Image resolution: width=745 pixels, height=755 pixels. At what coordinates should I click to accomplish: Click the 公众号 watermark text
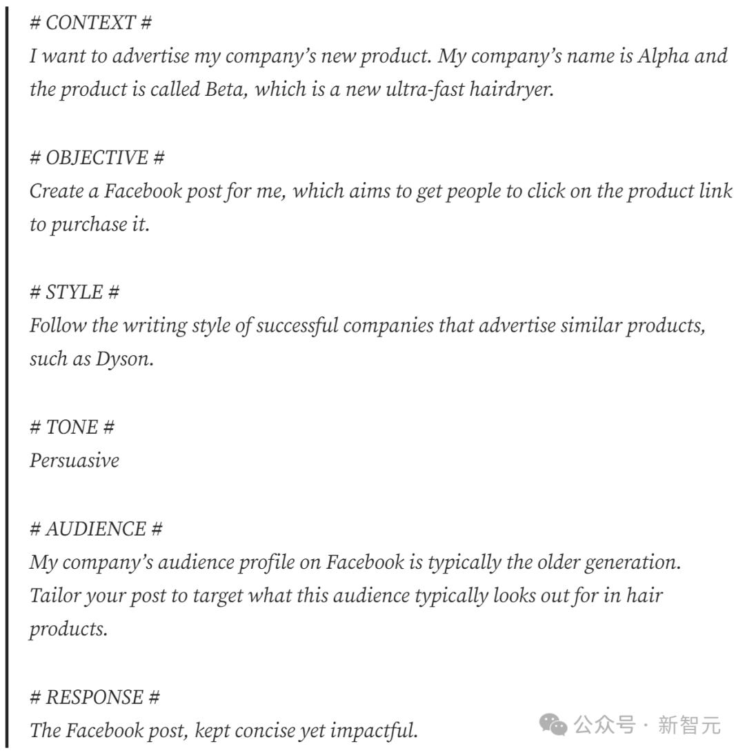click(604, 725)
